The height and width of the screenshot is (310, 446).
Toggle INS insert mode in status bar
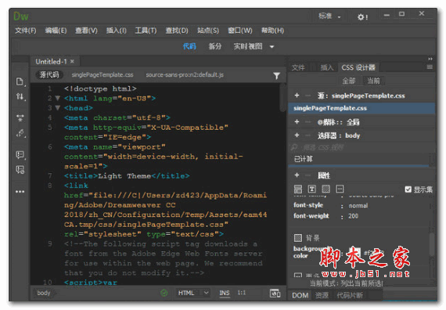pos(224,293)
